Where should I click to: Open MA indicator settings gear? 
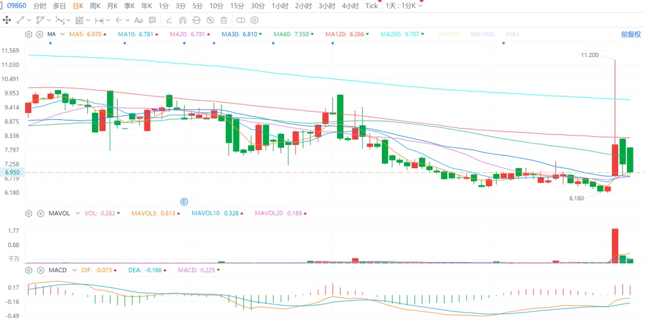pyautogui.click(x=29, y=34)
